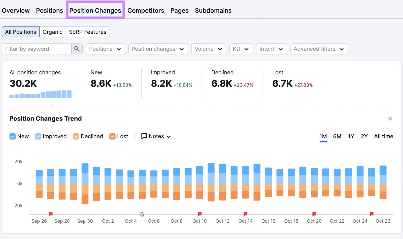Expand the Advanced filters dropdown
This screenshot has width=403, height=239.
319,49
